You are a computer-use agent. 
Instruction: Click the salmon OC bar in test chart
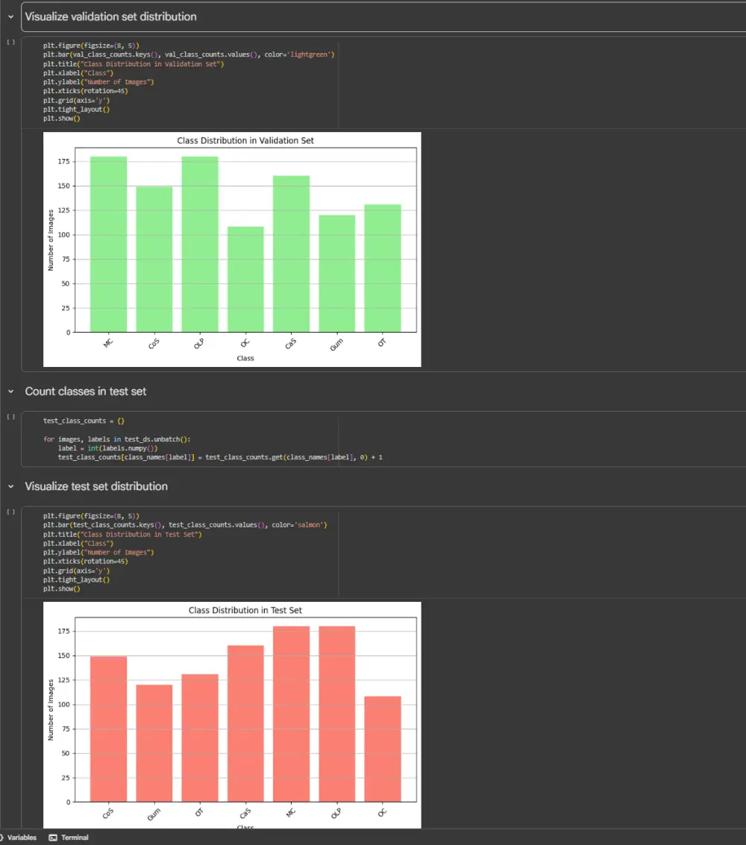(383, 749)
